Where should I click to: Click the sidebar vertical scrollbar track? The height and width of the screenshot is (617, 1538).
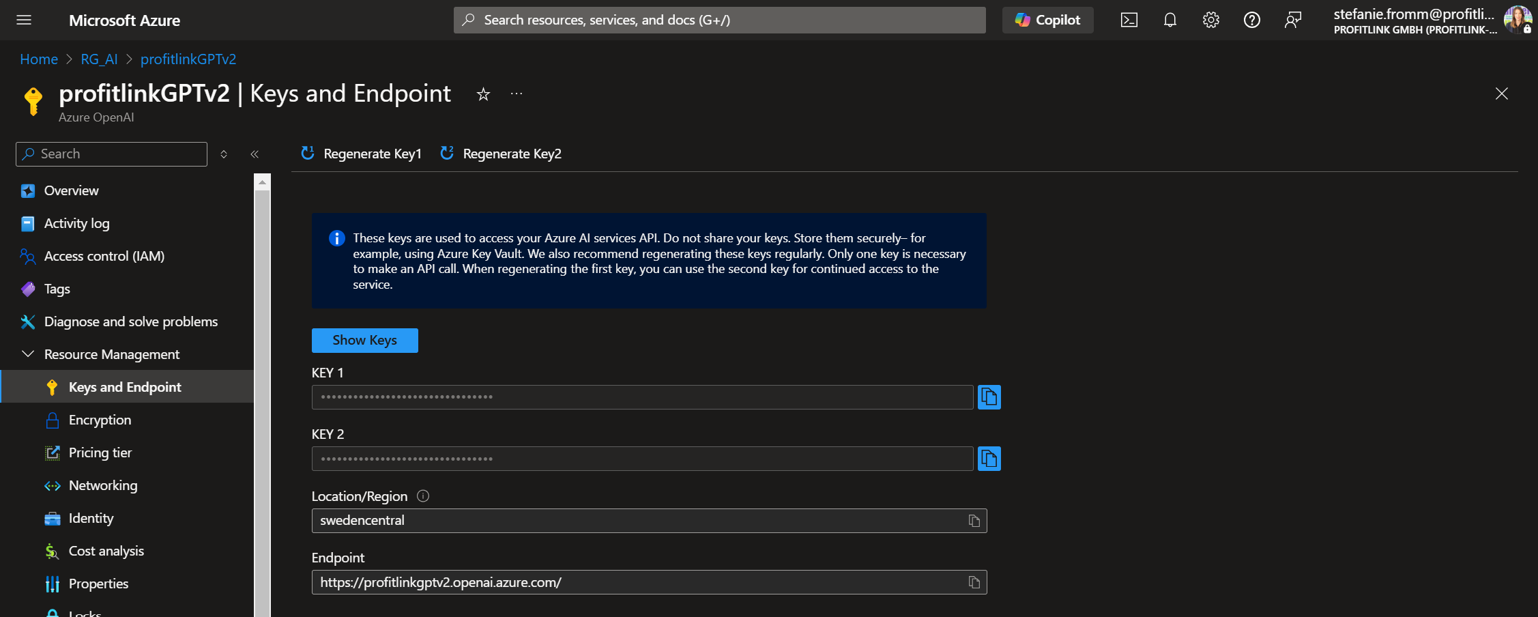(x=263, y=403)
